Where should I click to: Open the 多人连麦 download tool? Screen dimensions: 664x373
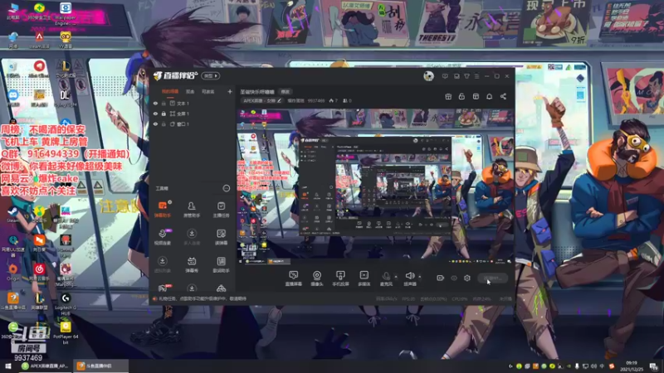tap(192, 237)
